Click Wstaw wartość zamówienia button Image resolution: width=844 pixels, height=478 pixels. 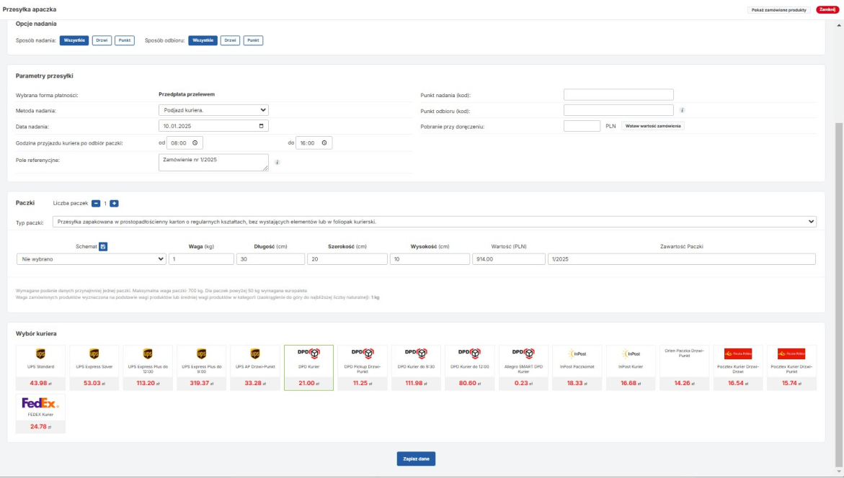(x=652, y=126)
